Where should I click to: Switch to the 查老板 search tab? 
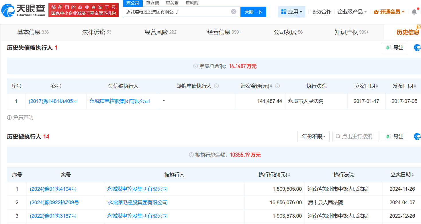click(152, 3)
